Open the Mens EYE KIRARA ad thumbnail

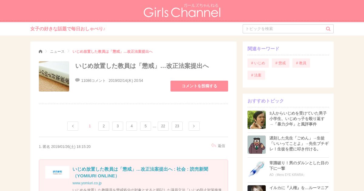point(257,169)
